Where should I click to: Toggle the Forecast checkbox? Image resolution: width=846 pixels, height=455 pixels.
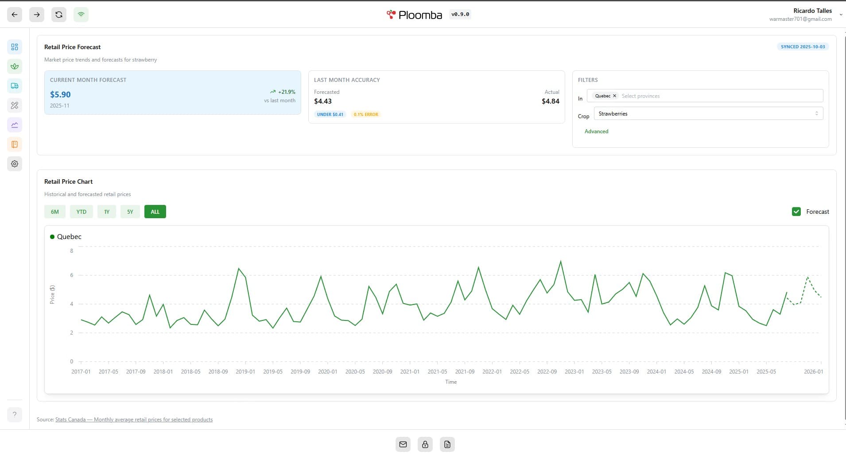(796, 212)
